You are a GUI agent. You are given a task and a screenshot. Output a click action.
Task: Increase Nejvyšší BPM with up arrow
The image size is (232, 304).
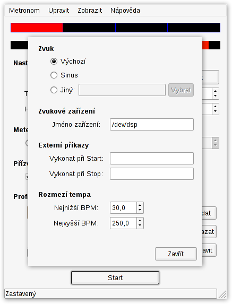point(140,220)
